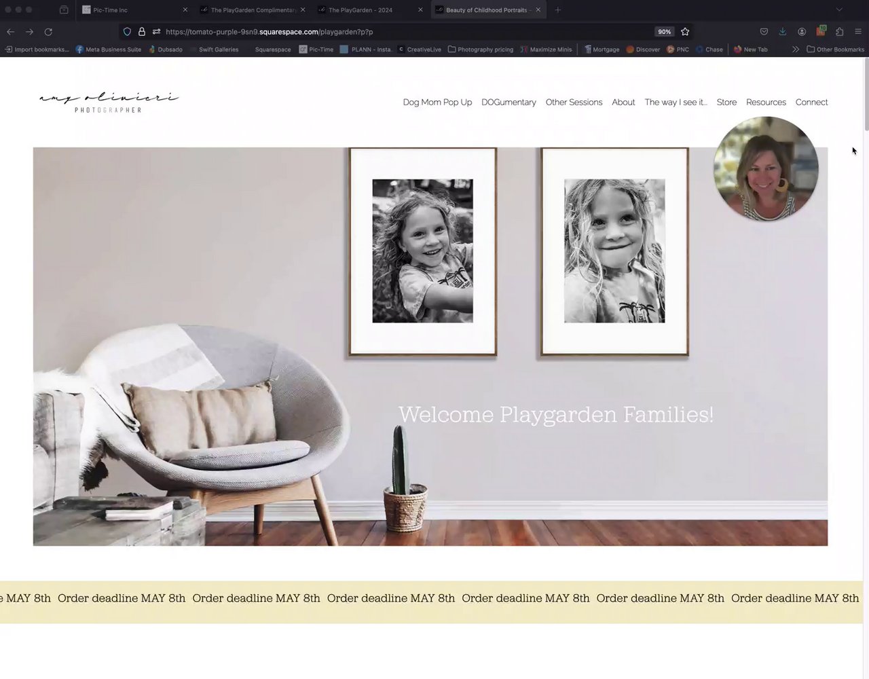The image size is (869, 679).
Task: Open the DOGumentary menu item
Action: click(509, 102)
